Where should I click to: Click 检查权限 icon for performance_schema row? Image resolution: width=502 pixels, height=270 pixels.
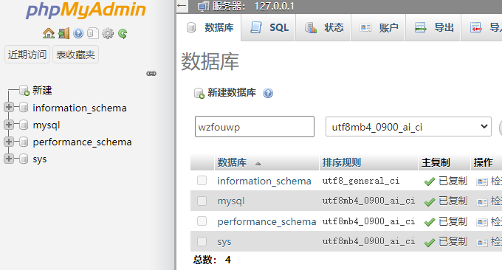point(482,222)
